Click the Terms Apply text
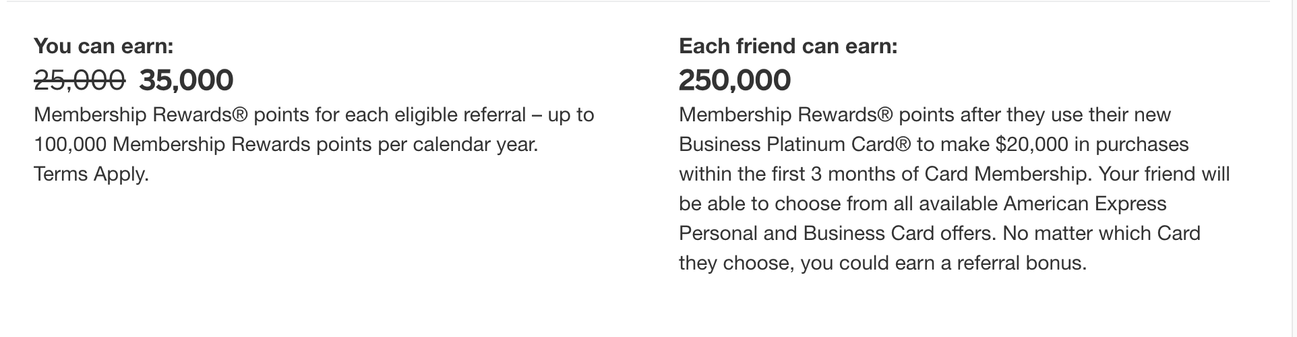The image size is (1297, 337). 91,175
